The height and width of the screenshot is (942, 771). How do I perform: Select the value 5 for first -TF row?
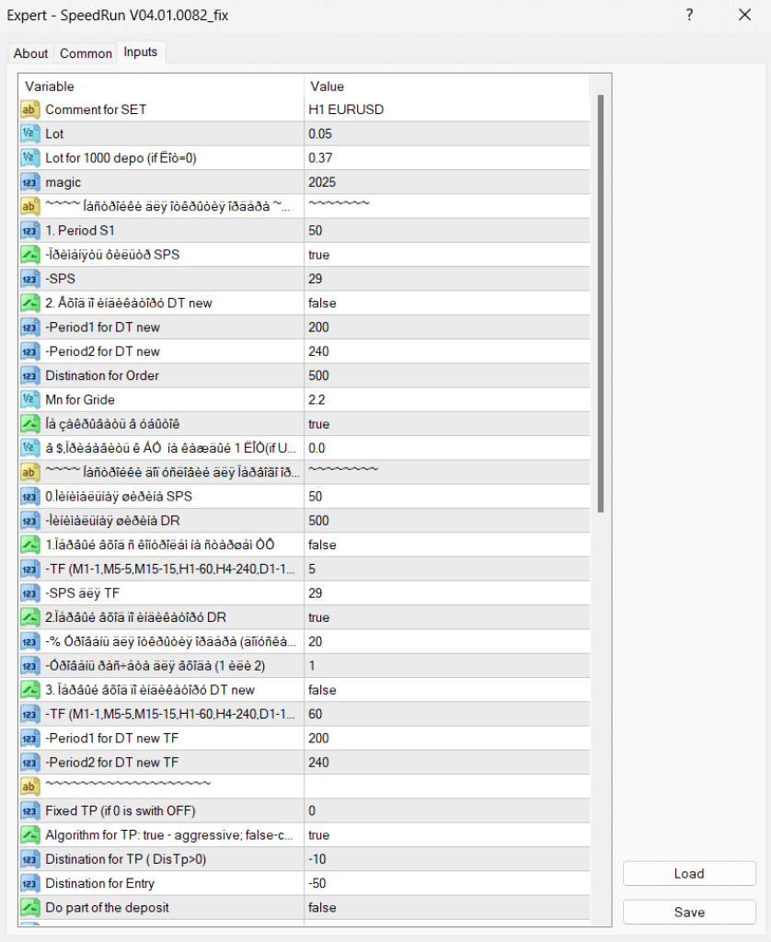447,569
